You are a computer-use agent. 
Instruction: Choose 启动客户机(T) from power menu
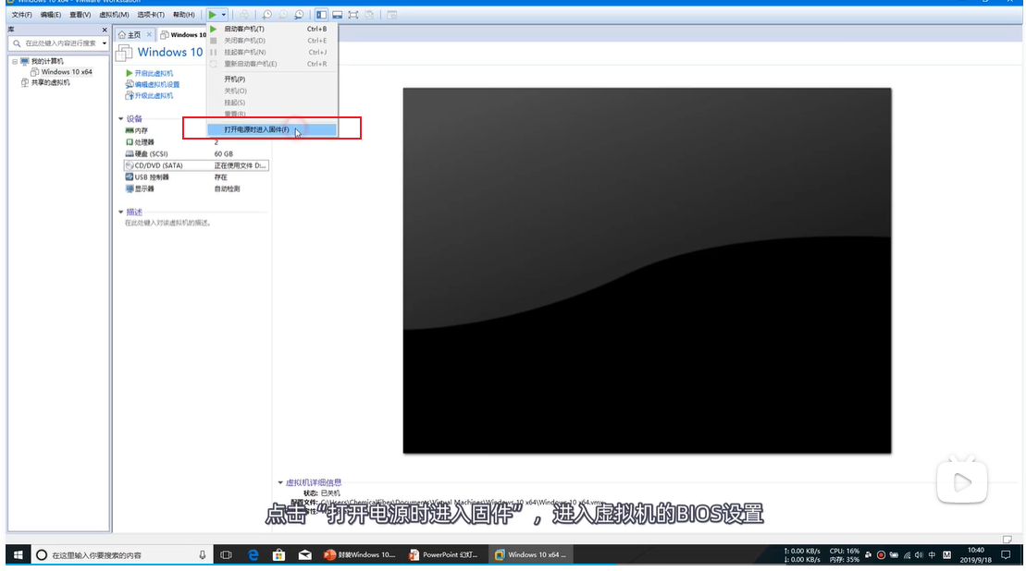pyautogui.click(x=272, y=29)
